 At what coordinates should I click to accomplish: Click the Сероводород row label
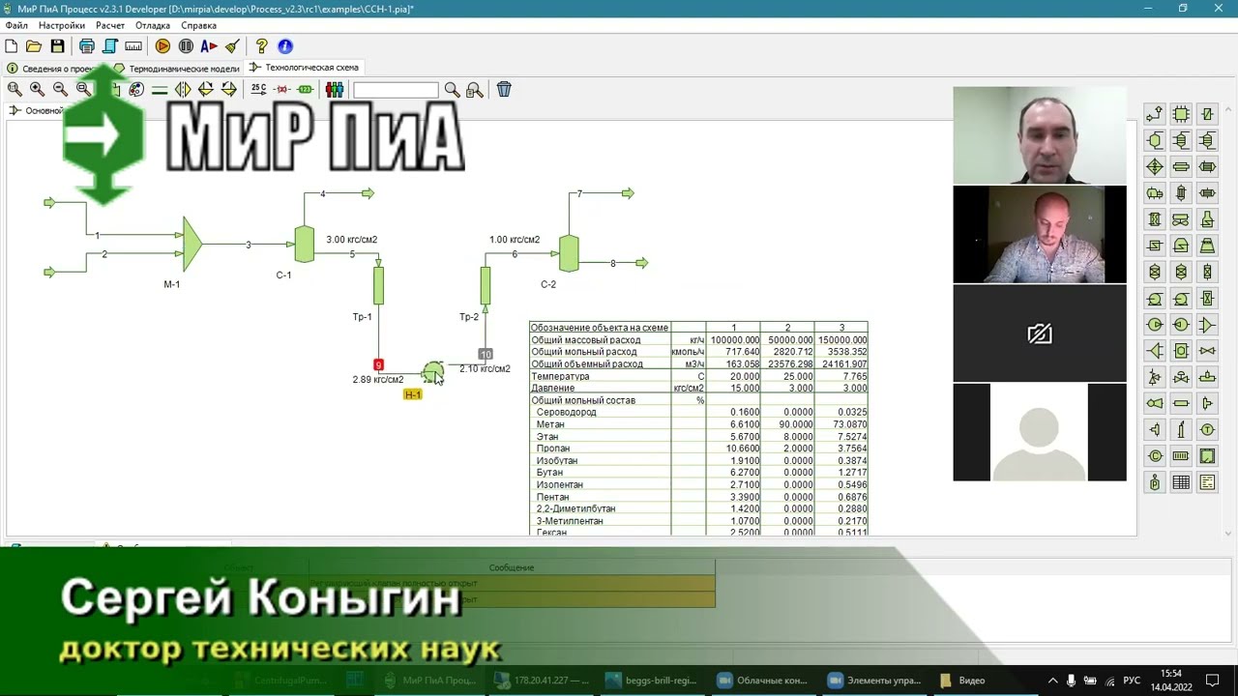click(x=567, y=412)
